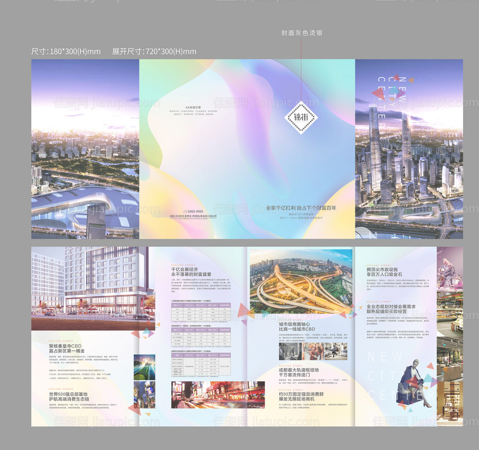Click the 尺寸:180*300(H)mm size label
This screenshot has width=479, height=450.
(x=66, y=52)
